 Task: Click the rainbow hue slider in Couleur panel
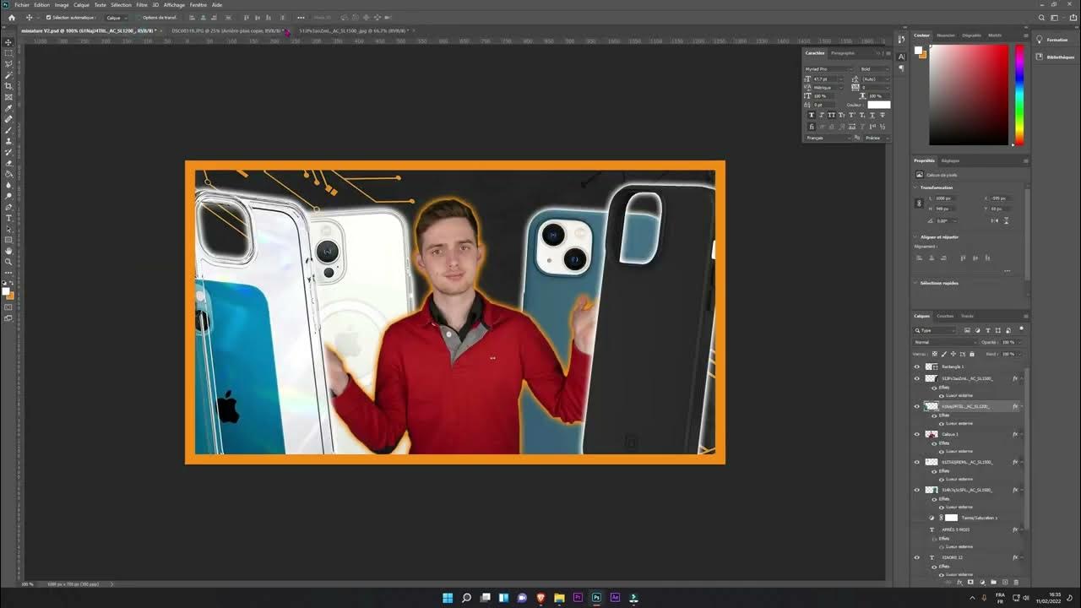coord(1019,95)
